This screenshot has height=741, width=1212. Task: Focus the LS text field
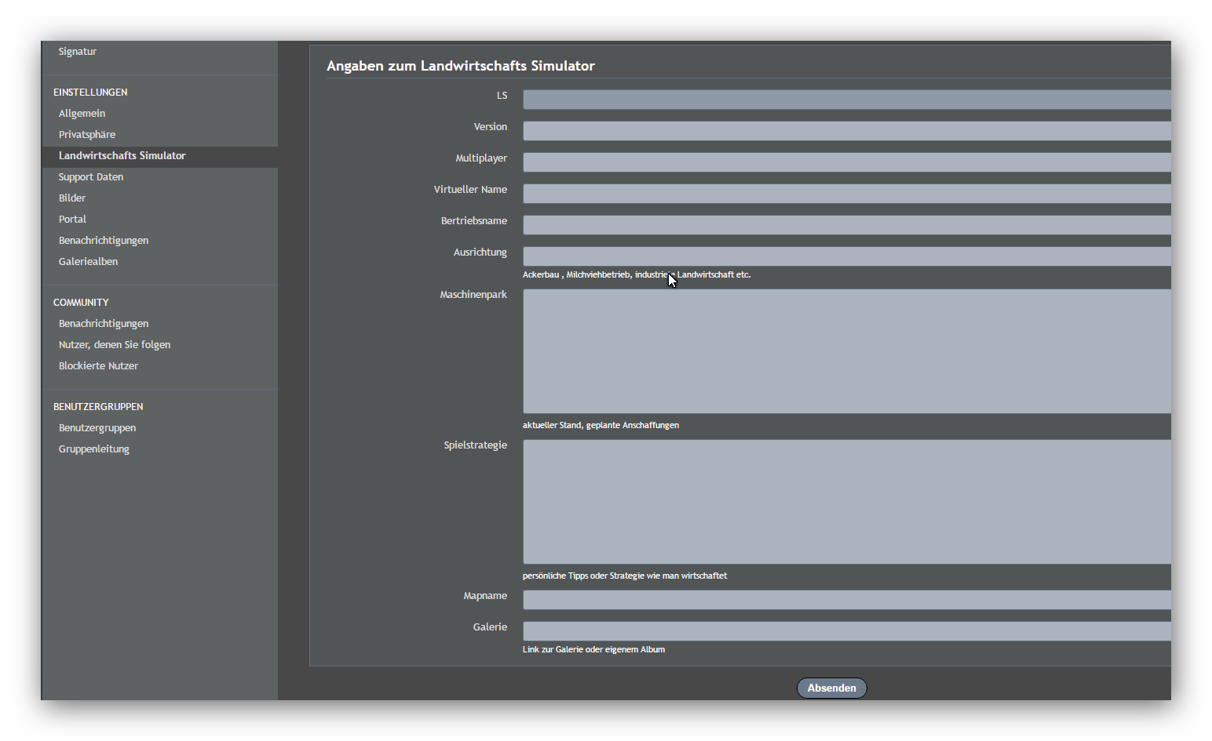pyautogui.click(x=846, y=100)
